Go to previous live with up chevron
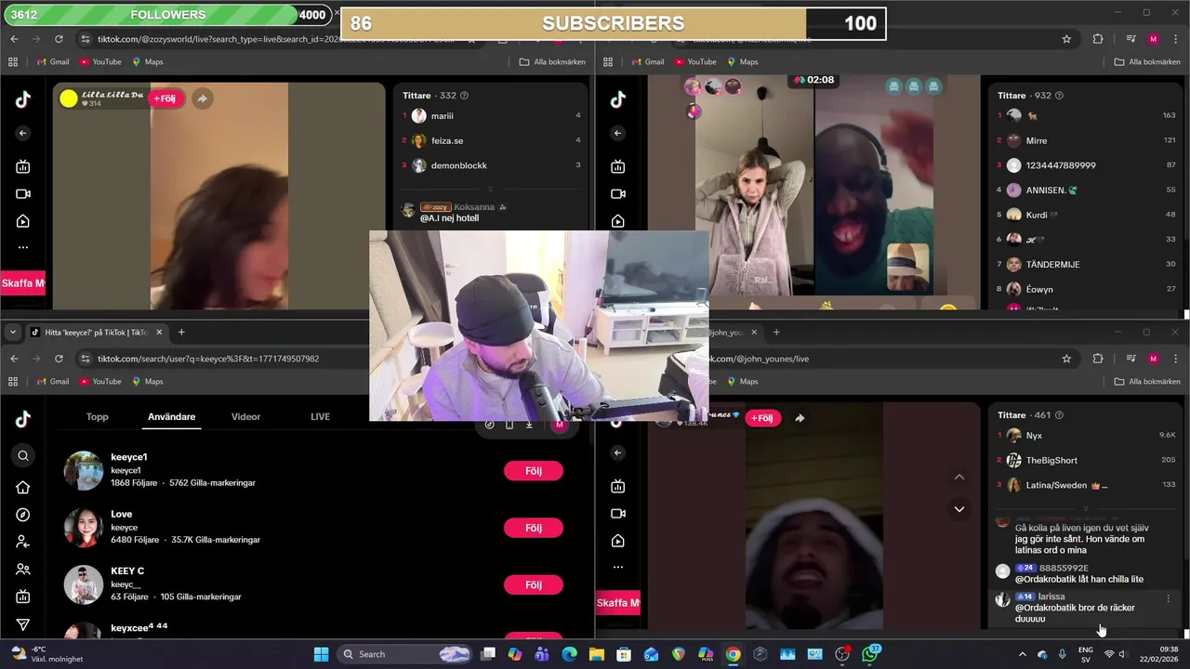This screenshot has width=1190, height=669. (959, 477)
